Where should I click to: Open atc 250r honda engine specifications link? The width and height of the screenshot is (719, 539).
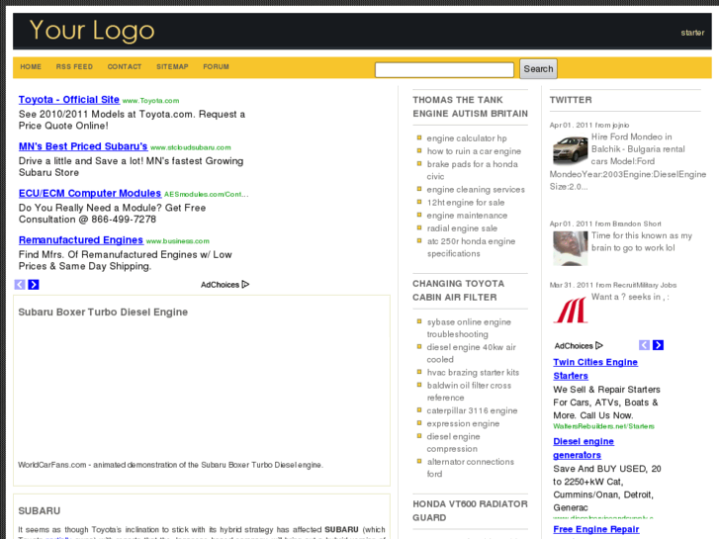point(471,247)
